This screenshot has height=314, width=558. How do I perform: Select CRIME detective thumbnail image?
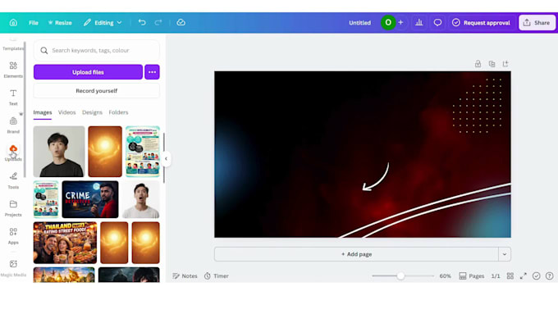tap(90, 199)
